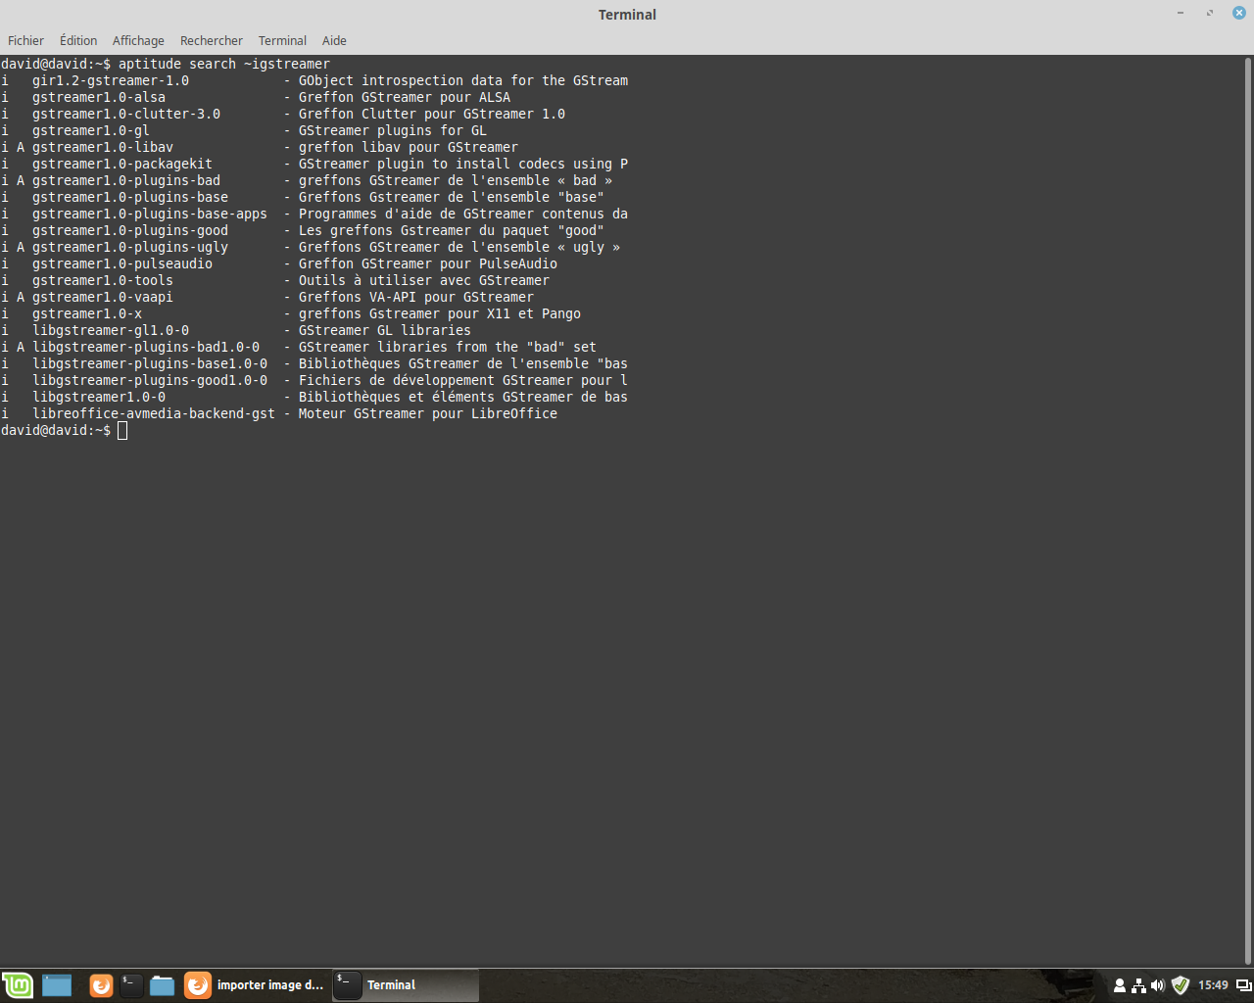Click the empty prompt cursor on the last line
1254x1003 pixels.
click(x=122, y=430)
